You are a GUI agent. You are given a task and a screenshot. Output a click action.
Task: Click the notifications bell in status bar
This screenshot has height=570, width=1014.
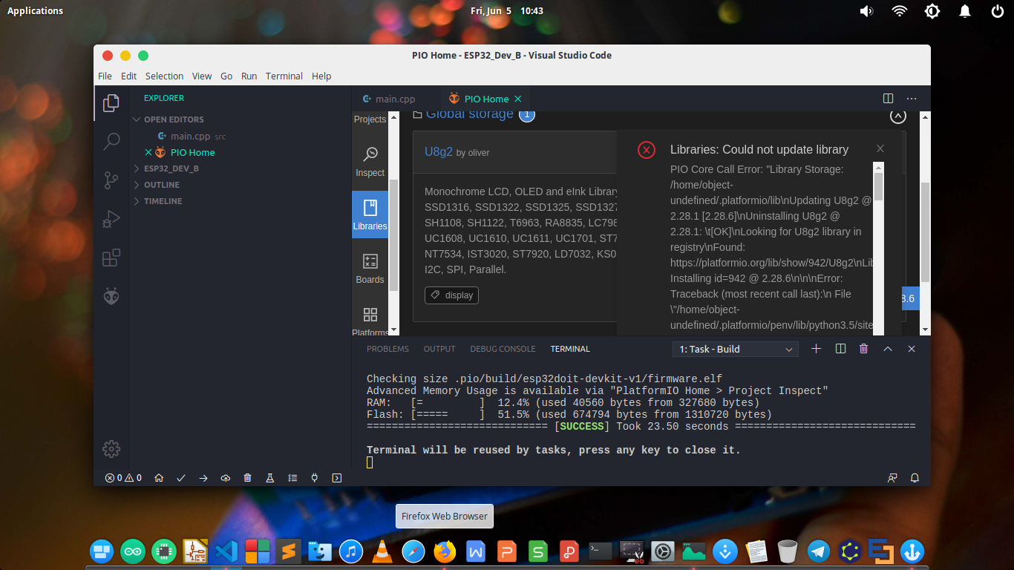pyautogui.click(x=915, y=478)
